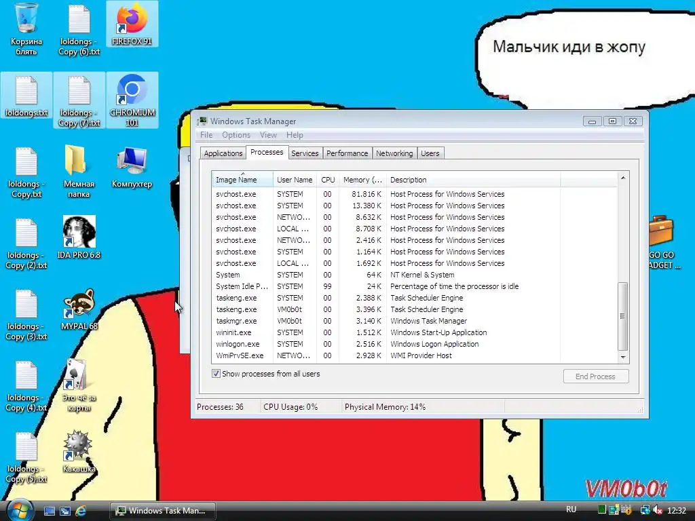Viewport: 695px width, 521px height.
Task: Select loldongs - Copy (5).txt desktop file
Action: click(x=26, y=457)
